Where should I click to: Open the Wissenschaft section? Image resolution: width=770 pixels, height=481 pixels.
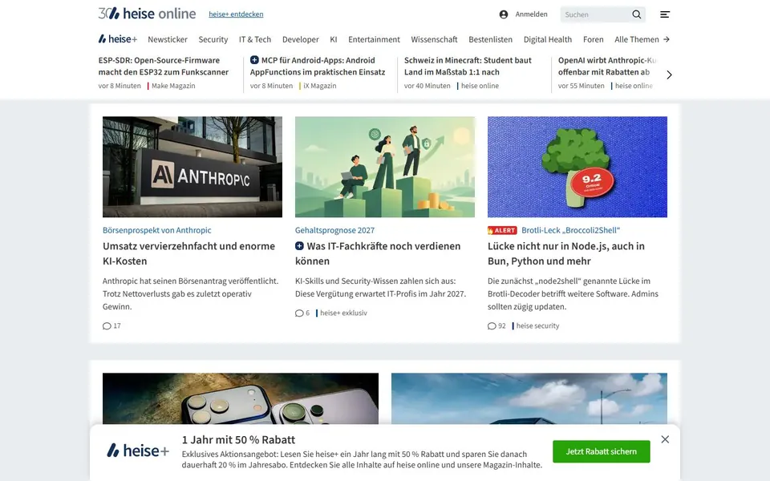pos(434,39)
